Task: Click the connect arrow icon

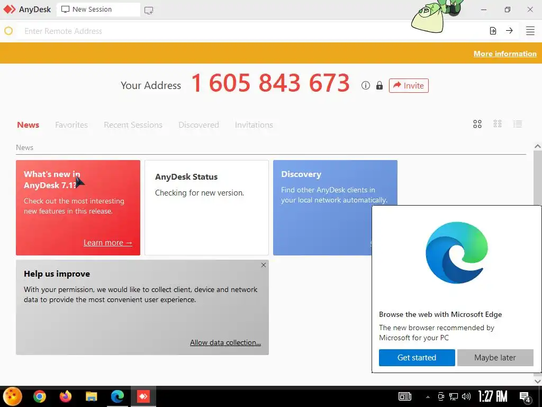Action: tap(509, 30)
